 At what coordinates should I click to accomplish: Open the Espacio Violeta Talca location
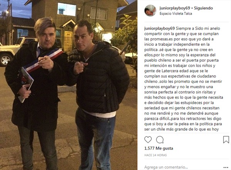pyautogui.click(x=176, y=13)
